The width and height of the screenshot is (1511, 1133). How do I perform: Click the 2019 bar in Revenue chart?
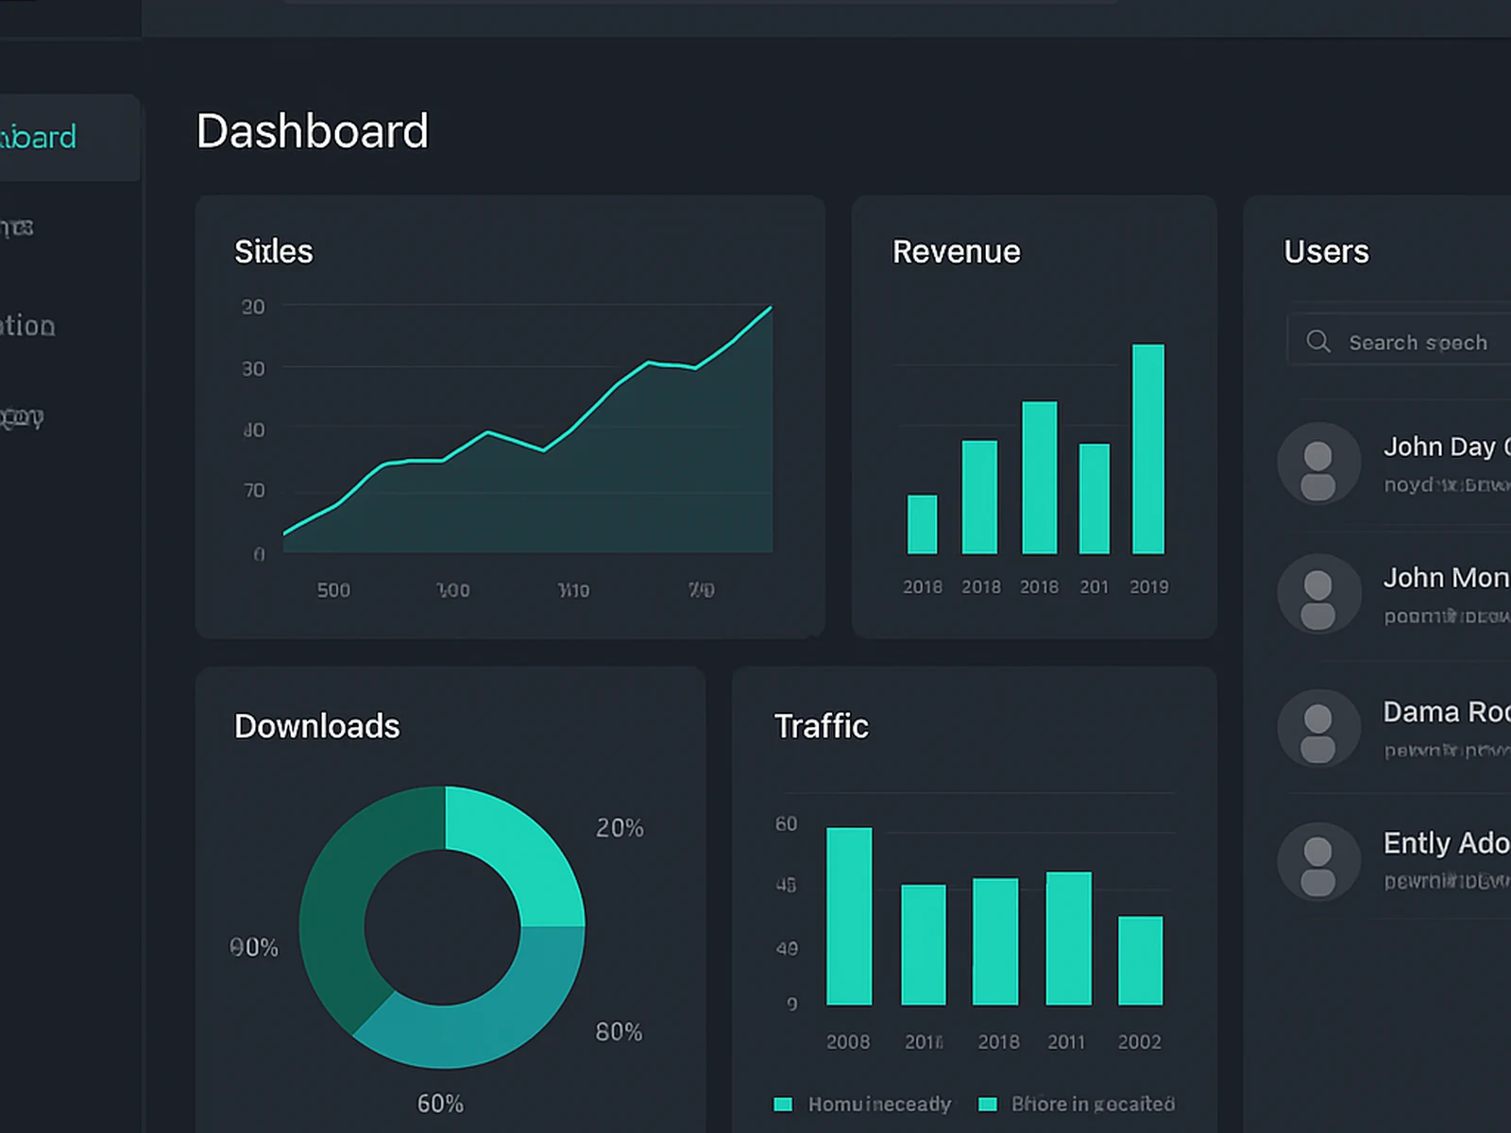1148,448
